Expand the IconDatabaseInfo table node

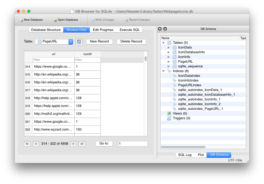[x=168, y=52]
